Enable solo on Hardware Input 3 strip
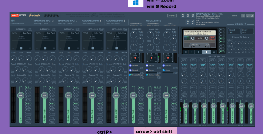This screenshot has height=134, width=263. pyautogui.click(x=76, y=118)
